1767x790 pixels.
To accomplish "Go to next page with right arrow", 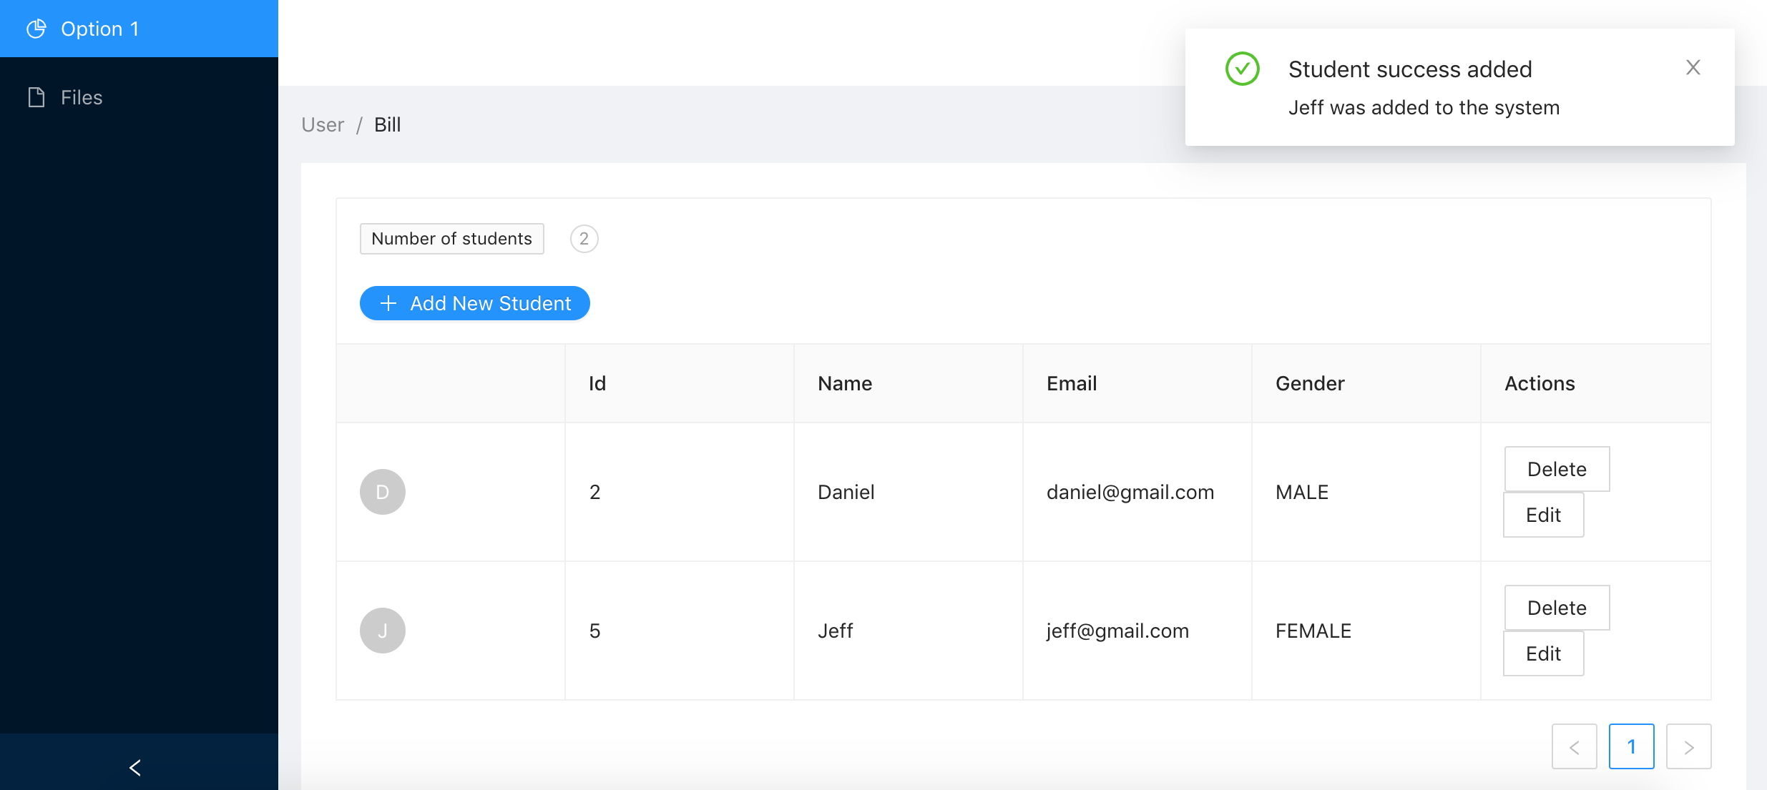I will pyautogui.click(x=1689, y=746).
